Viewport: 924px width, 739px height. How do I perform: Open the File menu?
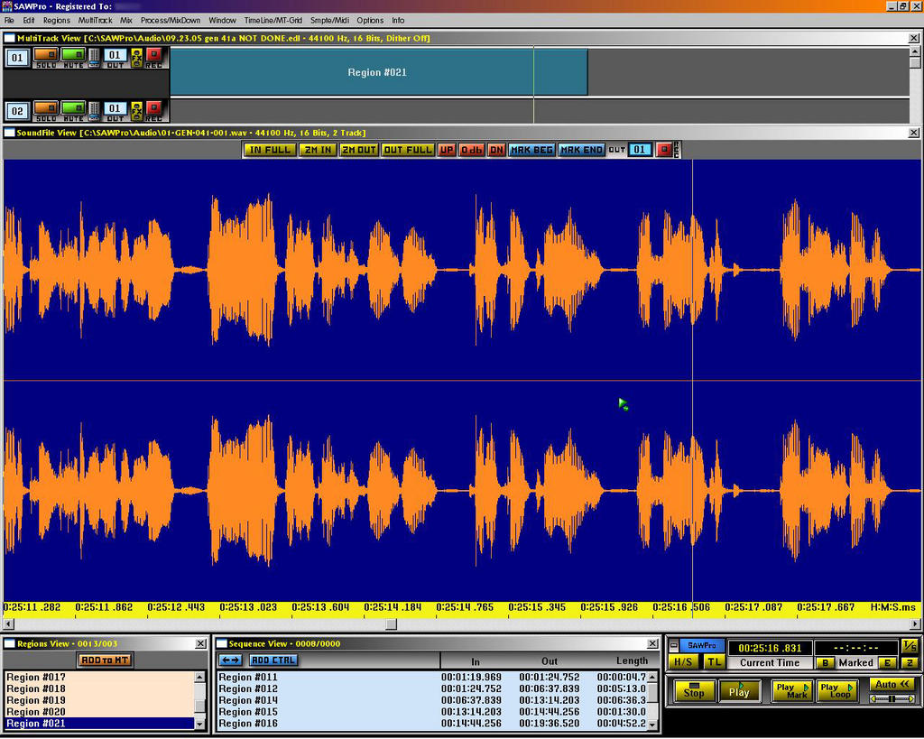(x=9, y=20)
